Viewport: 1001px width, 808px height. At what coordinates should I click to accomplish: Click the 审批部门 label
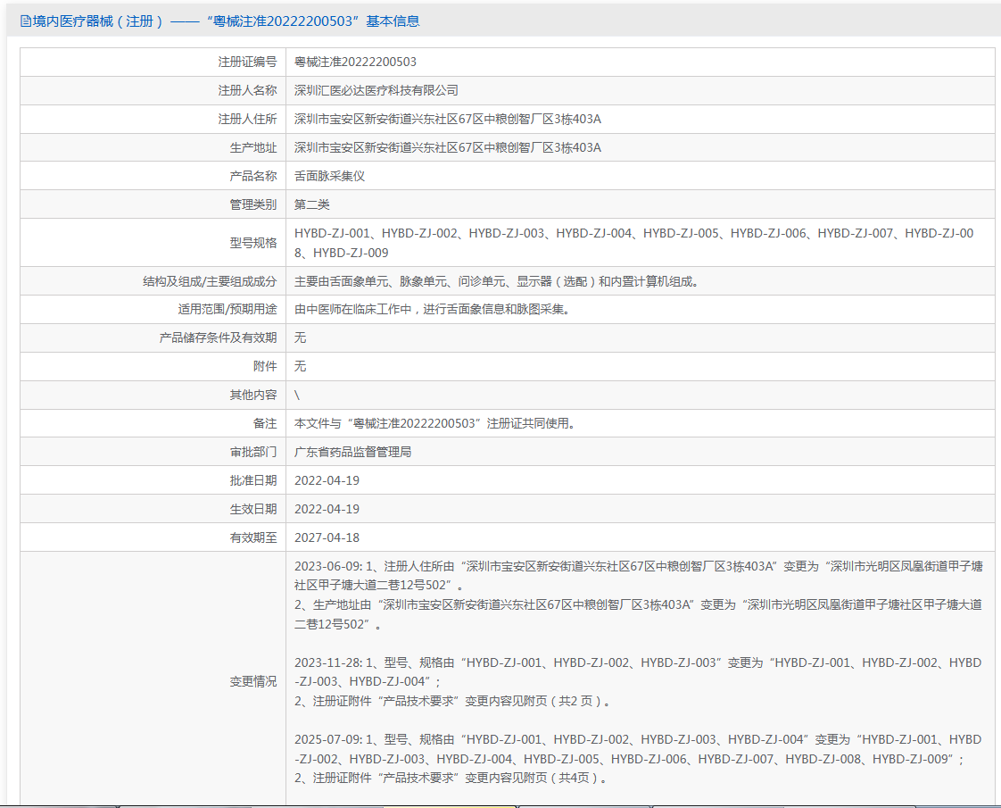point(252,453)
